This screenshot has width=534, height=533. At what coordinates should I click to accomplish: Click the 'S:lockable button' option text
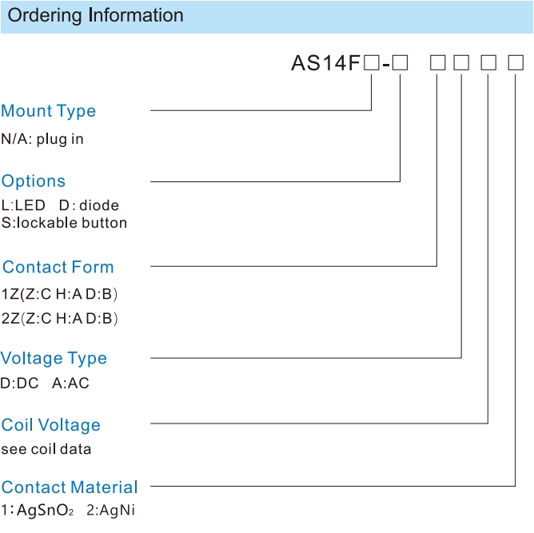click(64, 223)
